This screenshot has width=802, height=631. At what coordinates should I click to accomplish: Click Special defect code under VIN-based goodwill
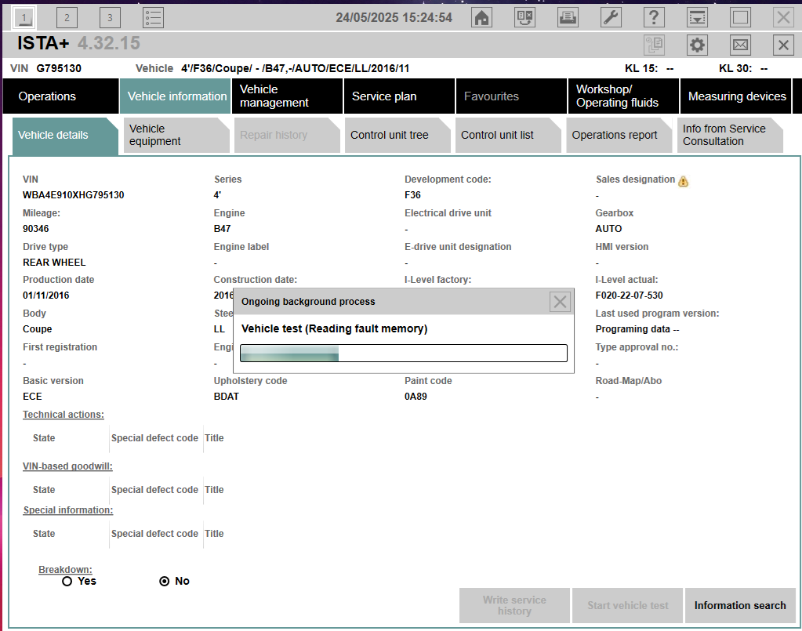coord(154,489)
